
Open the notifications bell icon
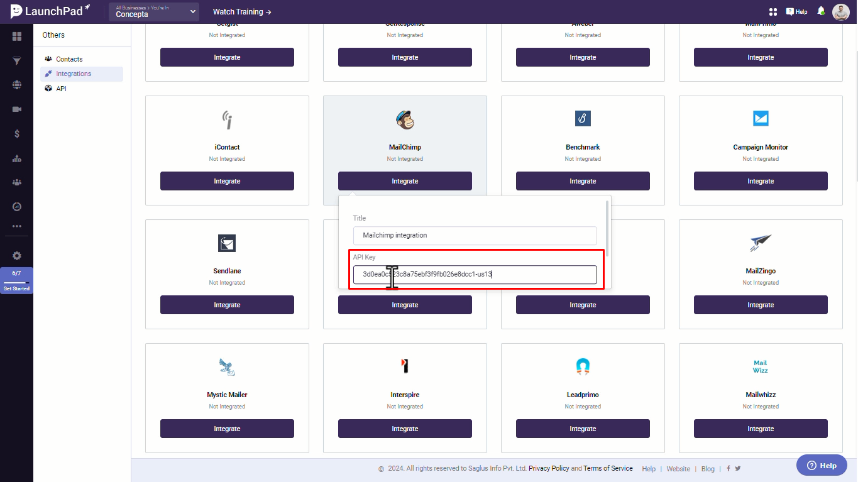[821, 11]
